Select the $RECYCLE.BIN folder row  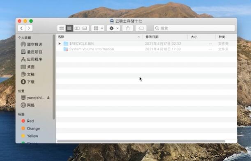[147, 44]
